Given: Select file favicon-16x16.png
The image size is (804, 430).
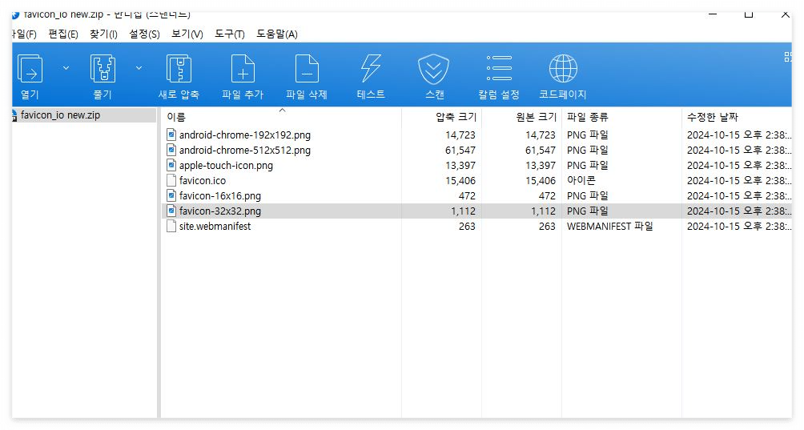Looking at the screenshot, I should point(220,196).
